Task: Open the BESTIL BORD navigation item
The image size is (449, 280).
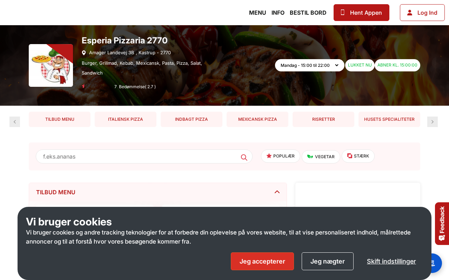Action: pos(308,13)
